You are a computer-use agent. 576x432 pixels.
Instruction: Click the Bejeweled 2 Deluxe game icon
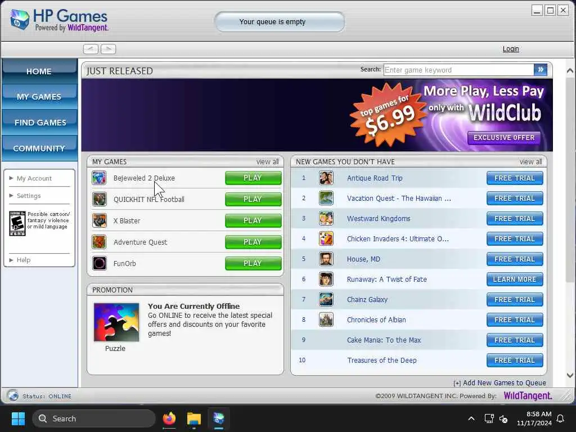[99, 178]
